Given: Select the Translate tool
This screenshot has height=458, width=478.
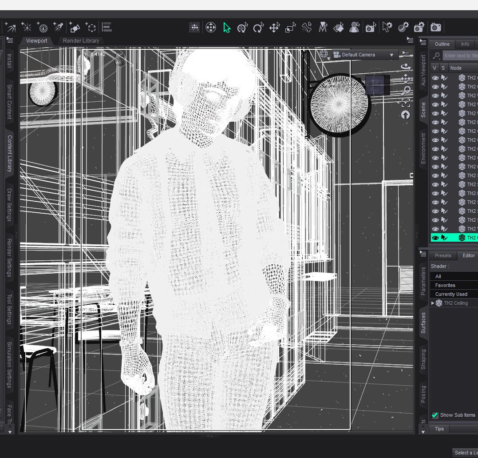Looking at the screenshot, I should pos(274,28).
